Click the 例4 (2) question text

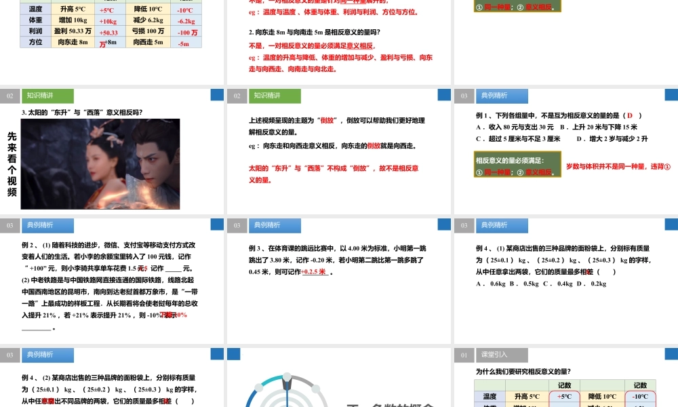tap(110, 389)
